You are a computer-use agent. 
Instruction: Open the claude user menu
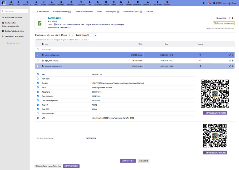click(233, 3)
